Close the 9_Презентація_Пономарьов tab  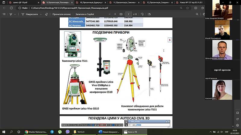point(72,3)
